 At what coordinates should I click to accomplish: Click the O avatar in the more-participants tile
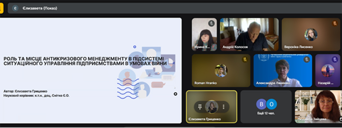(272, 104)
